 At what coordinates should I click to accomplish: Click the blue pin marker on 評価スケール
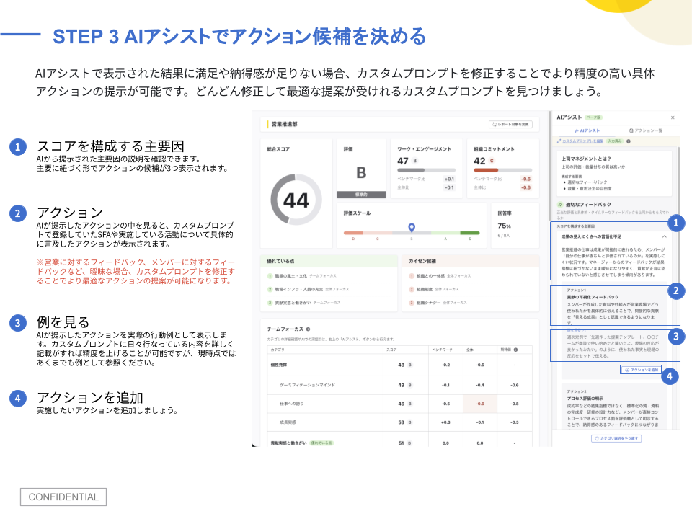[412, 227]
